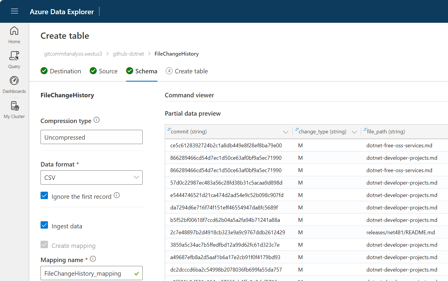Click Azure Data Explorer title
The width and height of the screenshot is (448, 281).
62,12
